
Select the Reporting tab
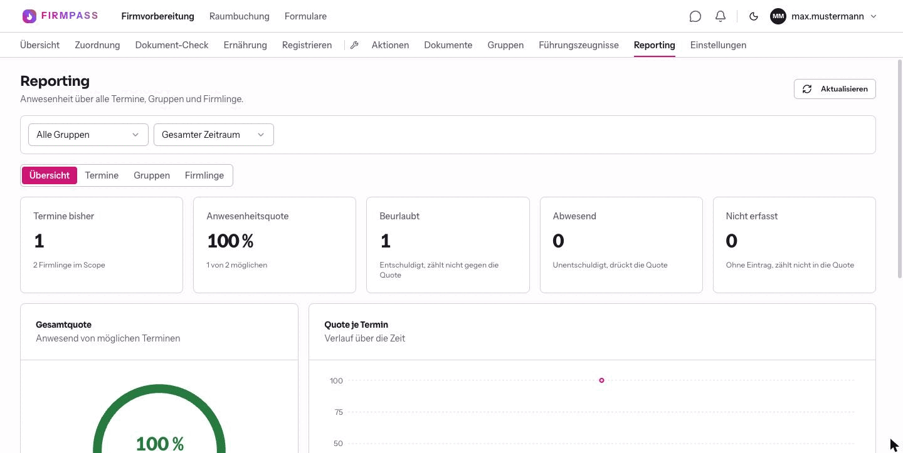pos(655,45)
